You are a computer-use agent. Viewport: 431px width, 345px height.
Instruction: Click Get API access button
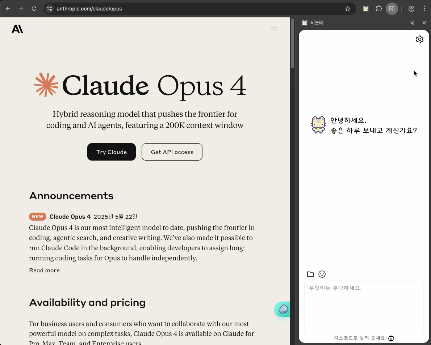(x=172, y=152)
